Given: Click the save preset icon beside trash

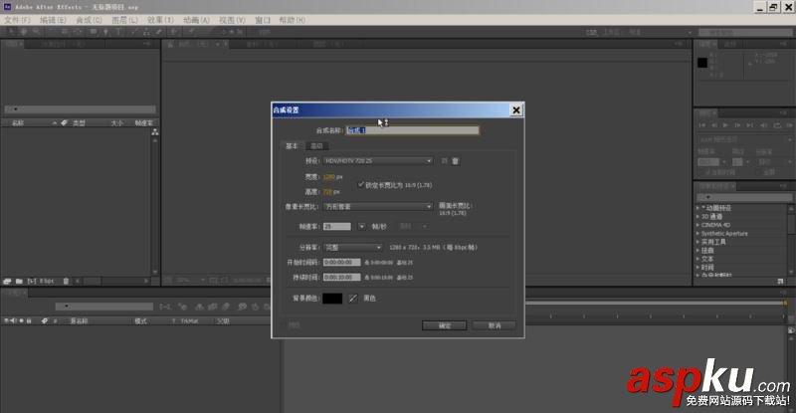Looking at the screenshot, I should [x=444, y=161].
